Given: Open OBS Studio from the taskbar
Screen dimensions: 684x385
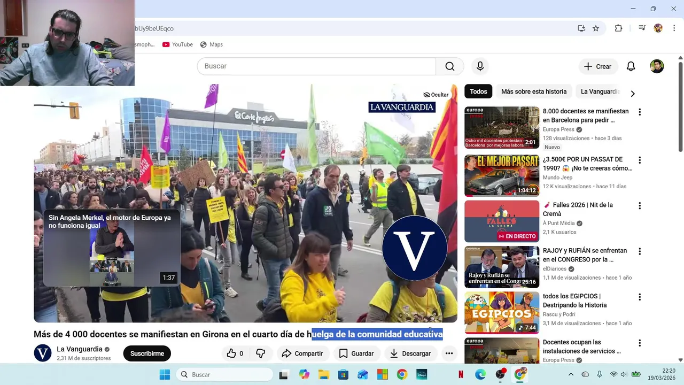Looking at the screenshot, I should [x=500, y=374].
